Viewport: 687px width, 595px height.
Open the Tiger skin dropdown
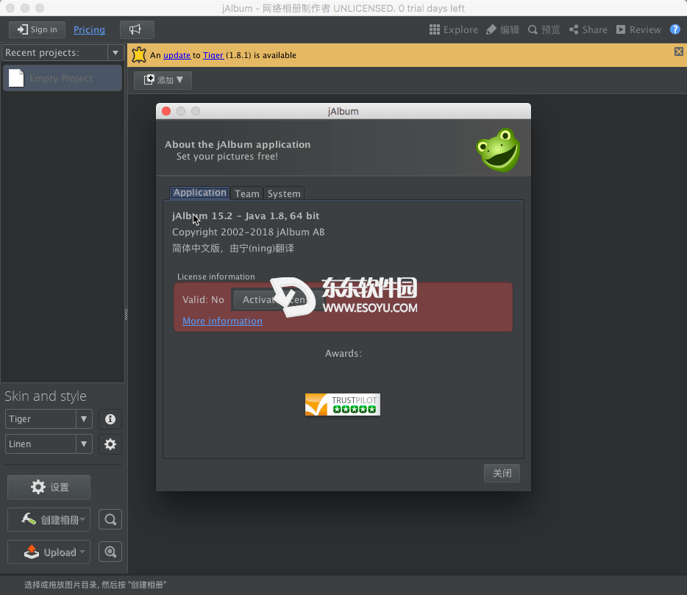coord(49,419)
